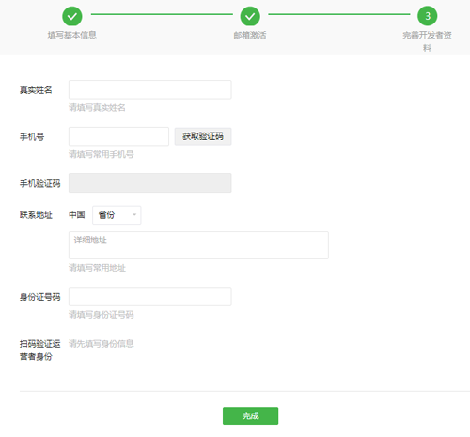Click the green 完成 button
Screen dimensions: 470x437
click(x=250, y=415)
